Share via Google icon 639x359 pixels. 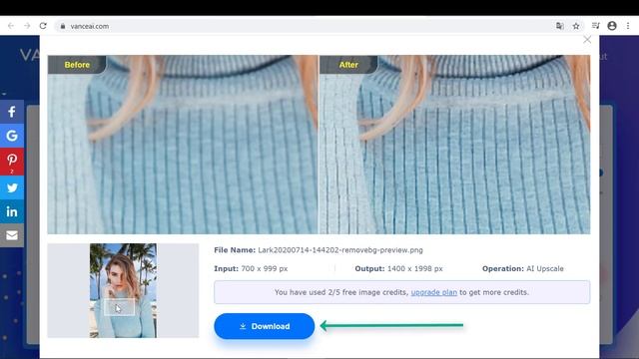pos(12,136)
